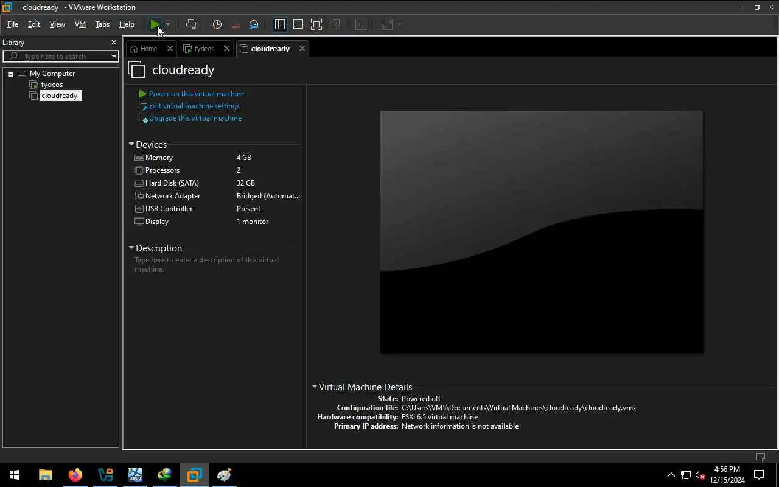Click the Hard Disk (SATA) device row
779x487 pixels.
[x=217, y=183]
